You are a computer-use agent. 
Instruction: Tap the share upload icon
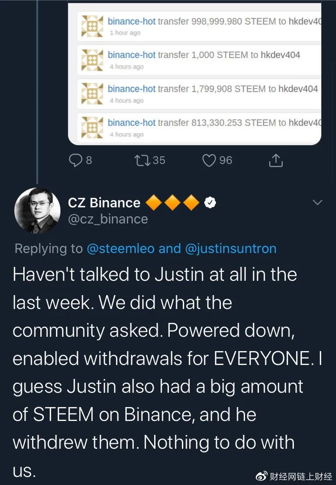click(x=276, y=160)
